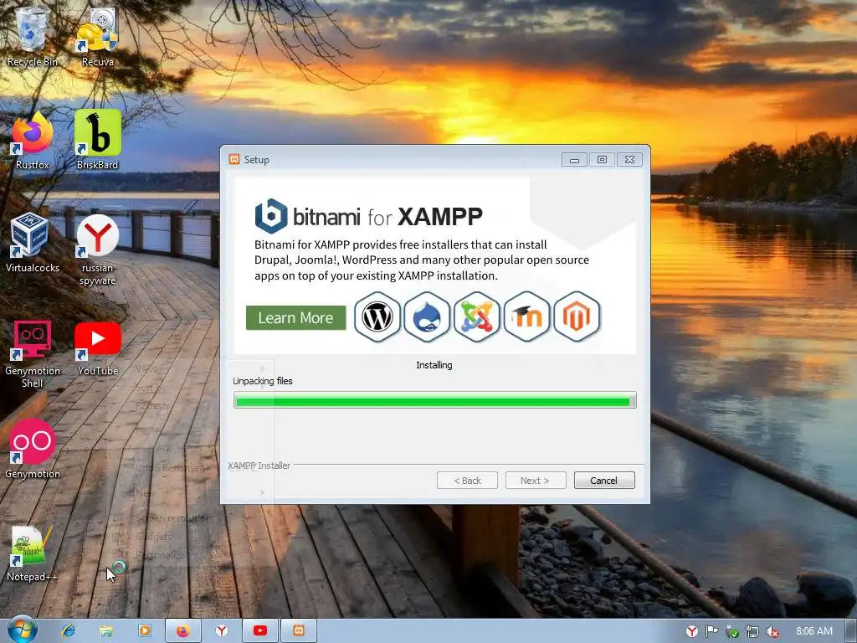Open Windows Media Player from the taskbar
Screen dimensions: 857x643
point(145,630)
